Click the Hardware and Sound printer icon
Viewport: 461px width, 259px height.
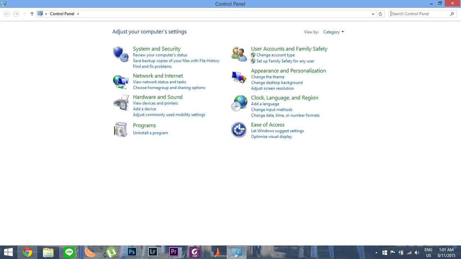coord(121,103)
